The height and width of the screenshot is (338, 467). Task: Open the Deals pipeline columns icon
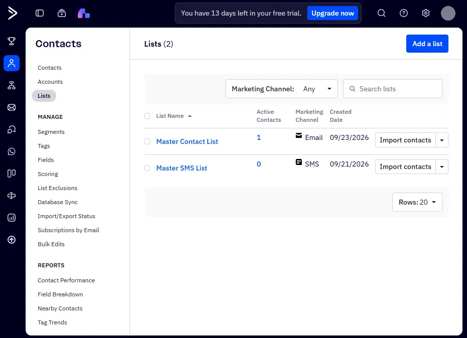point(12,174)
